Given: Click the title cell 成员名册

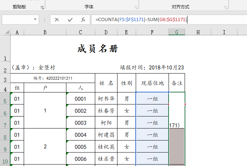Looking at the screenshot, I should (x=98, y=48).
